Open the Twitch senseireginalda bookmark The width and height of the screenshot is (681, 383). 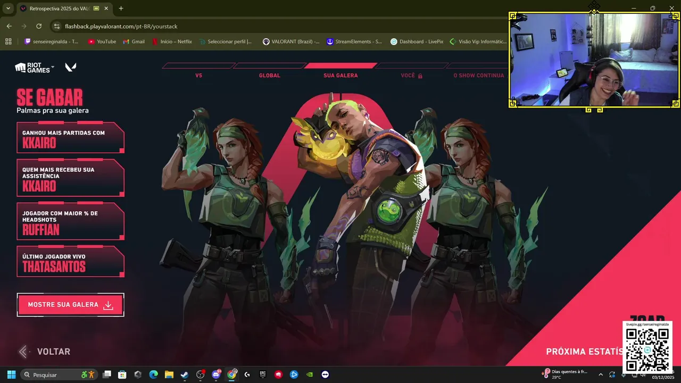[x=51, y=41]
